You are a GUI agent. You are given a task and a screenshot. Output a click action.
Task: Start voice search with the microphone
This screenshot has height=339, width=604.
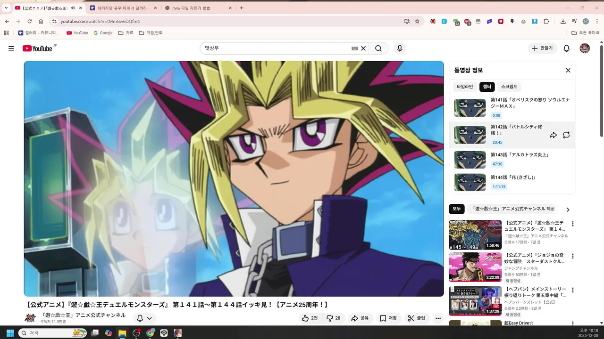click(x=400, y=48)
